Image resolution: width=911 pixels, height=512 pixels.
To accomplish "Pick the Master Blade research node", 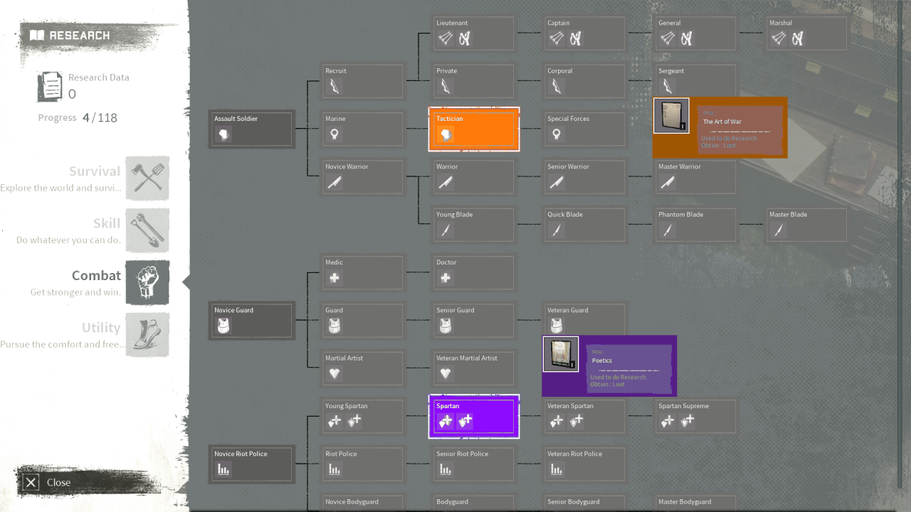I will 807,225.
